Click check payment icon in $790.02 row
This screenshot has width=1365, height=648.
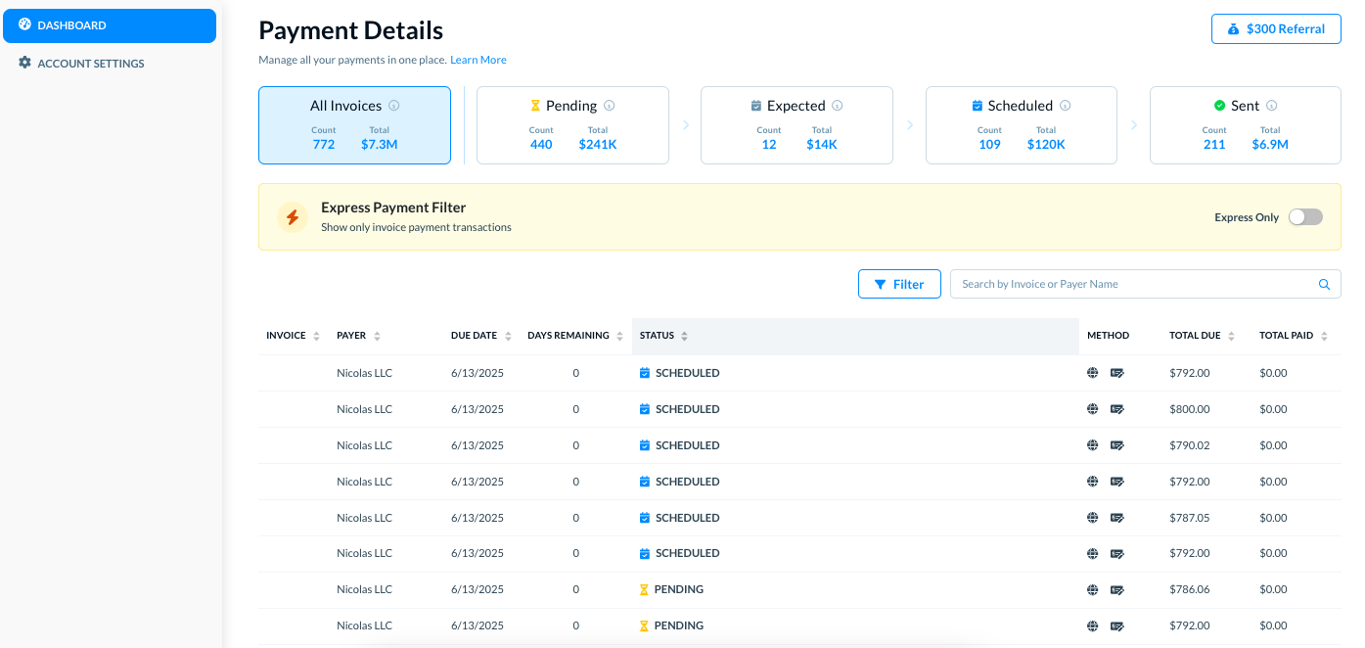pos(1116,445)
